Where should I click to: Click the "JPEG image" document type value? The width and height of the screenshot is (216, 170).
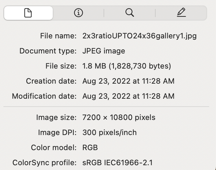pyautogui.click(x=104, y=51)
